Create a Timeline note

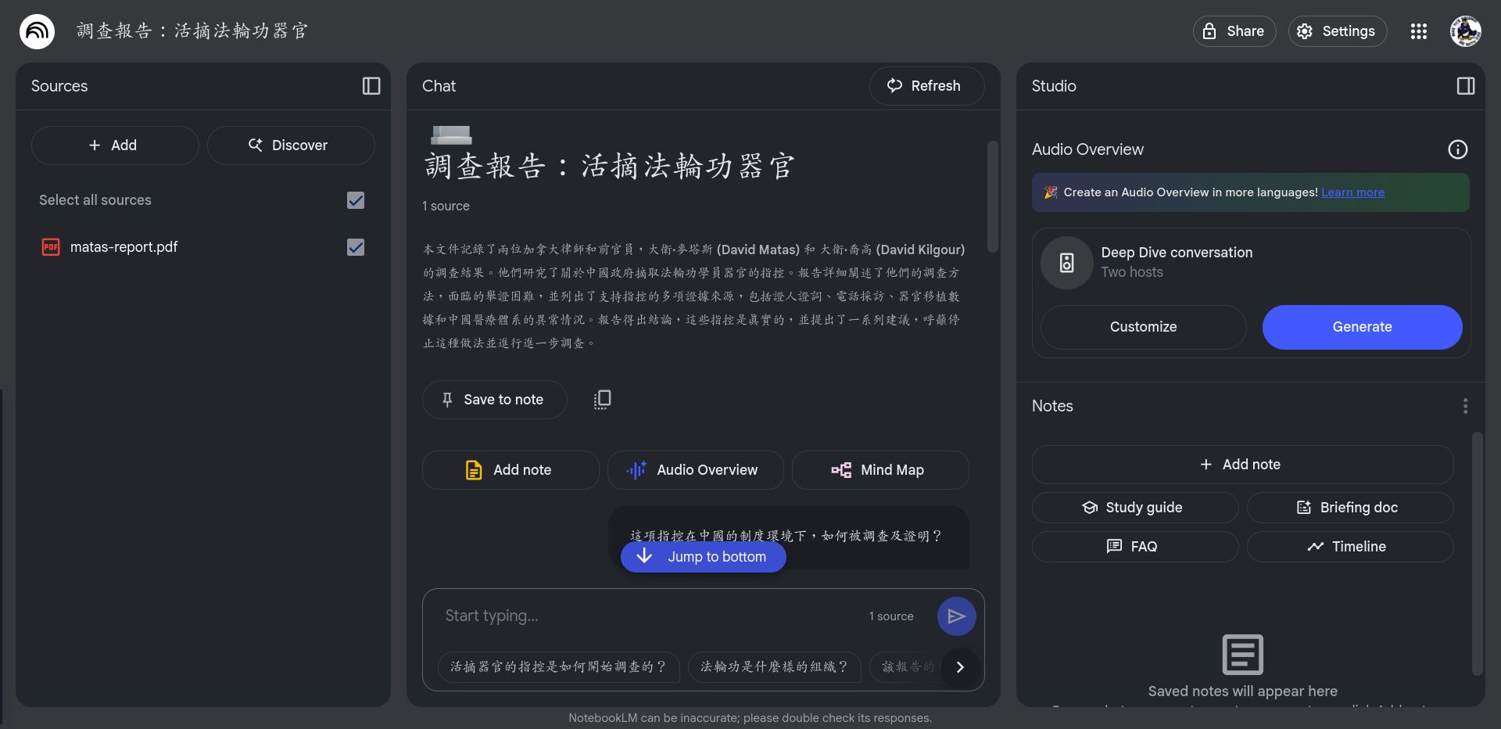1349,547
